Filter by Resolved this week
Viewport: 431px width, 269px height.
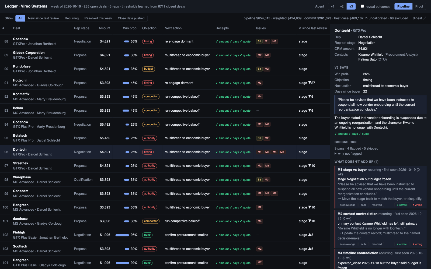point(98,18)
